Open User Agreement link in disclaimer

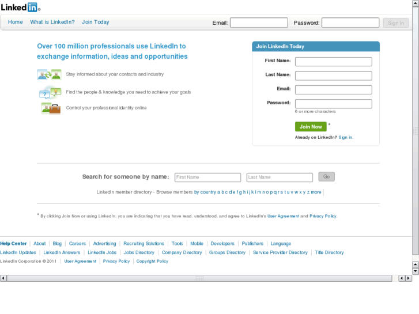pos(283,216)
